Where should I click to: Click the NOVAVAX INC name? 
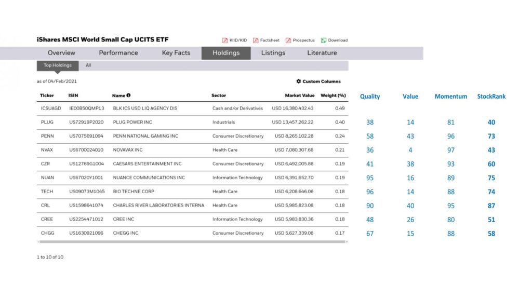click(x=128, y=150)
